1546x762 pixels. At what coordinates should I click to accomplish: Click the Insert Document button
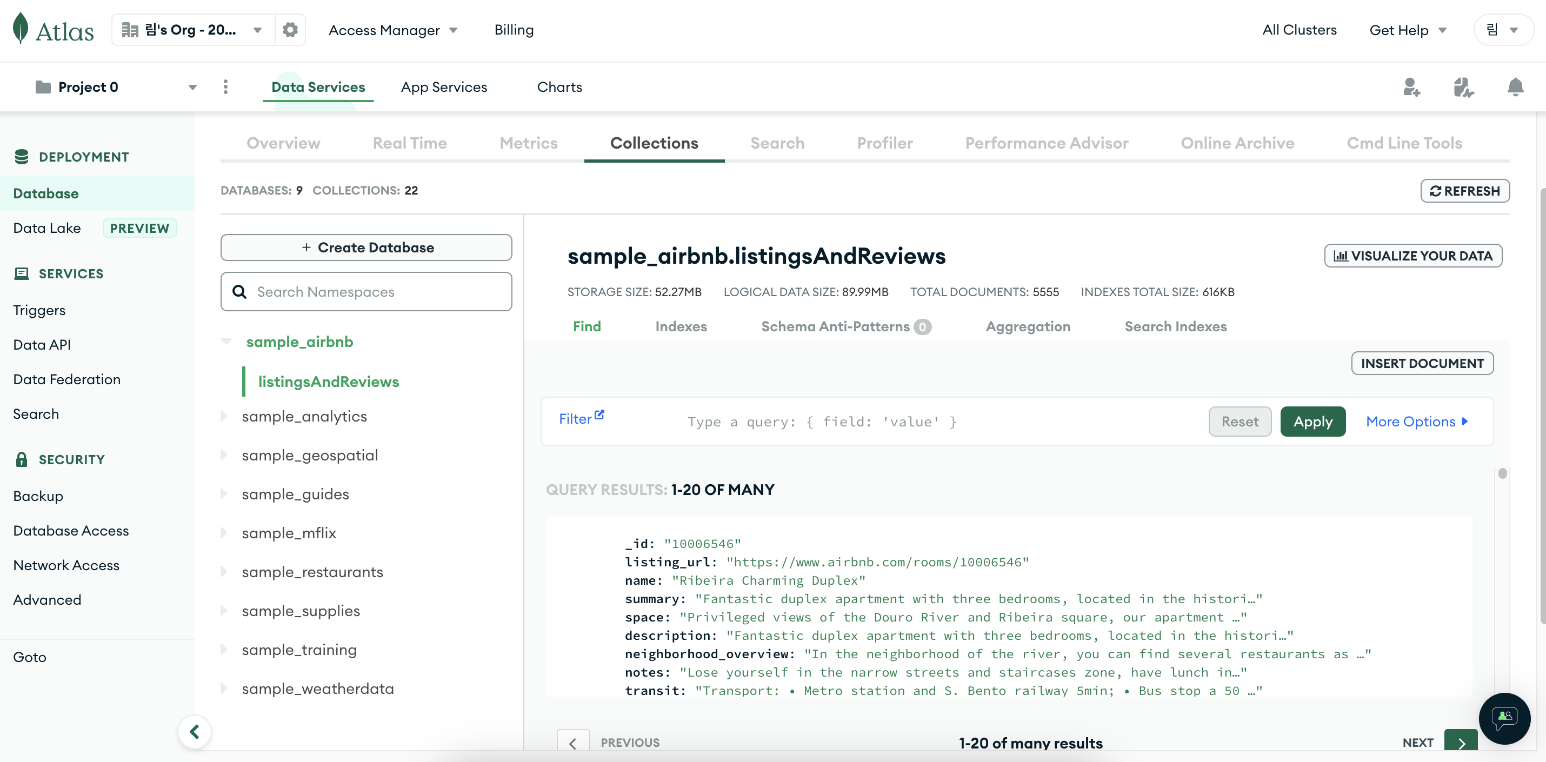[x=1422, y=363]
